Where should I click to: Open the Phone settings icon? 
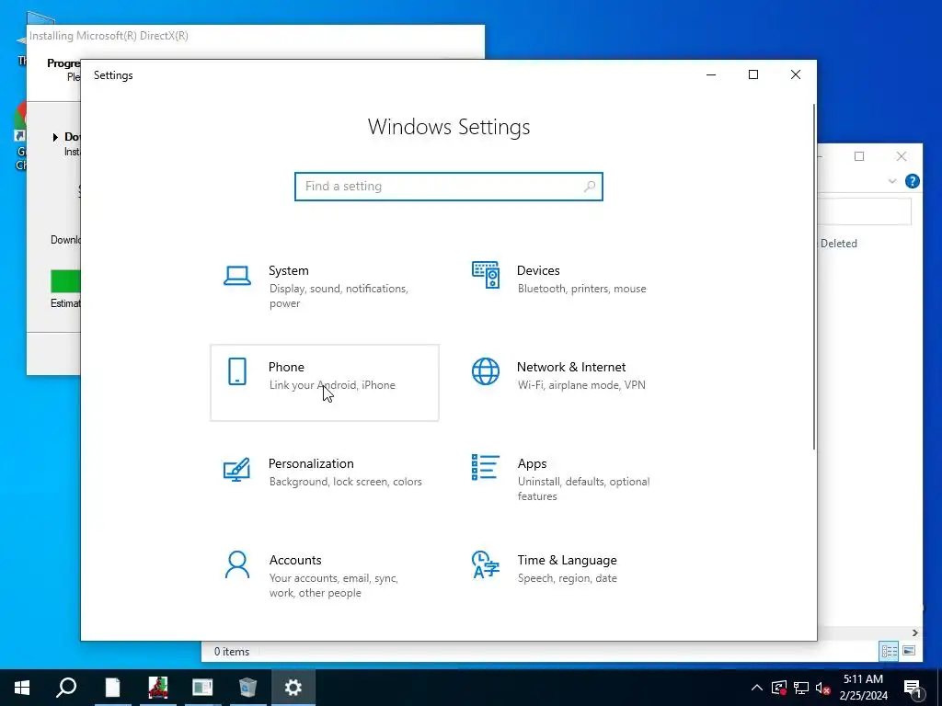tap(237, 371)
